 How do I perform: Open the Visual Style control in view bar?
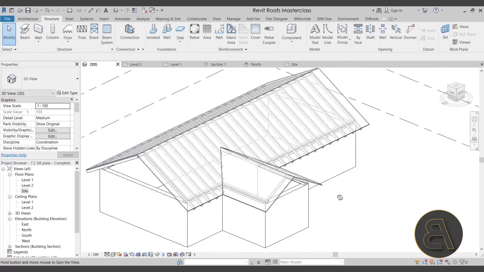click(113, 254)
